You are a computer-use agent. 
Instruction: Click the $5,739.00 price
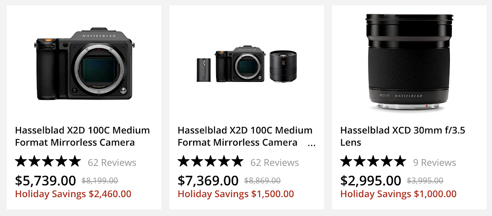[46, 180]
